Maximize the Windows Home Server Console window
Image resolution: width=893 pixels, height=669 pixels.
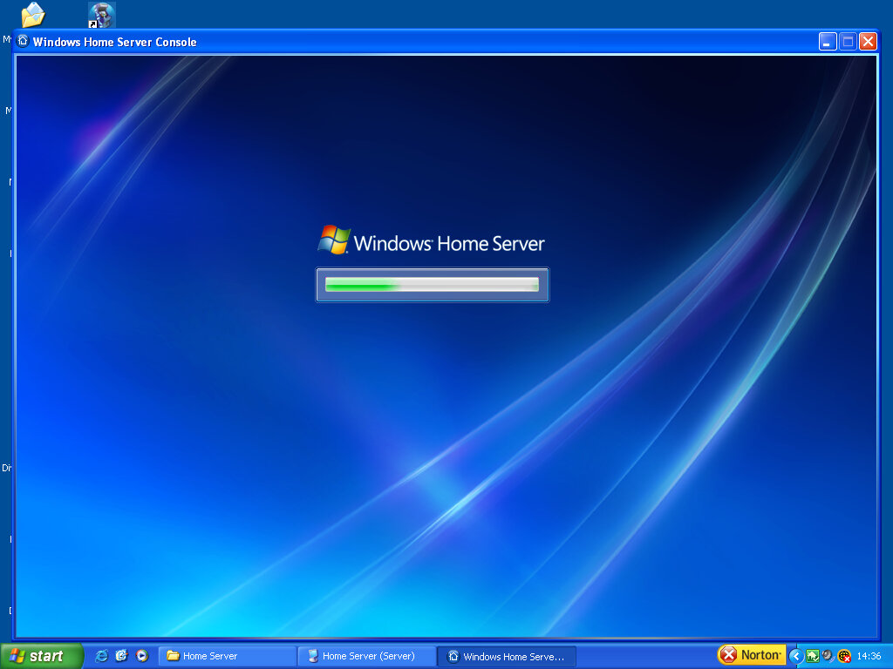click(x=848, y=41)
